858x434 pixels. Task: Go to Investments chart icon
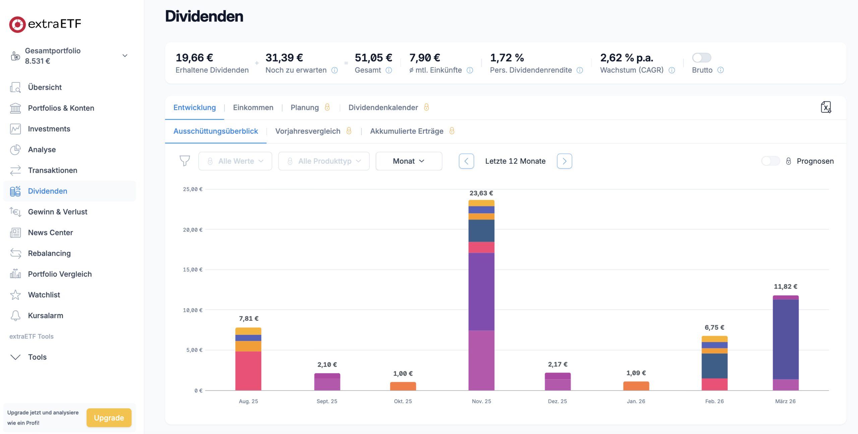coord(15,129)
